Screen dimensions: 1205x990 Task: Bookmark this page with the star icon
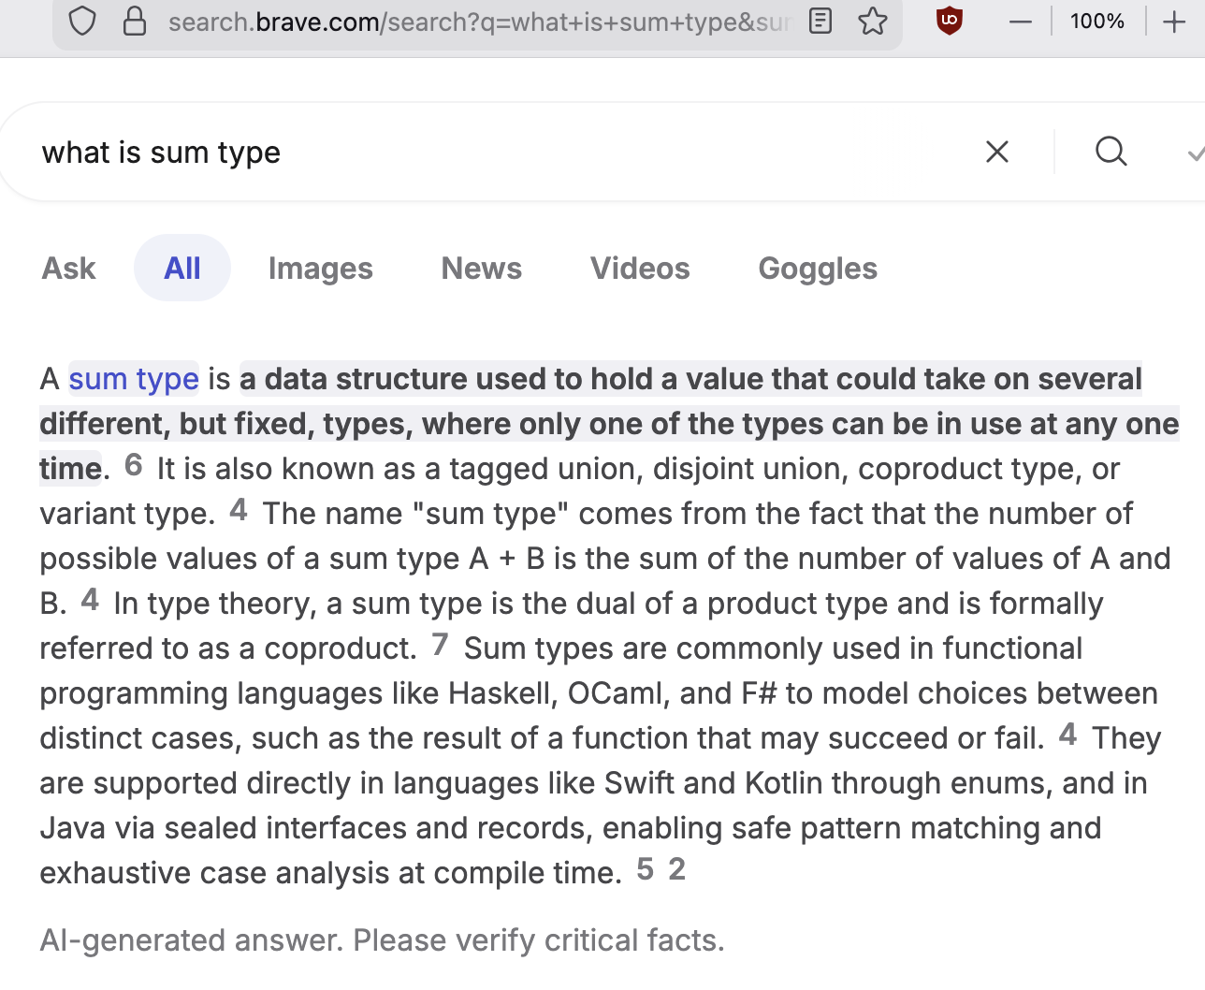click(873, 21)
